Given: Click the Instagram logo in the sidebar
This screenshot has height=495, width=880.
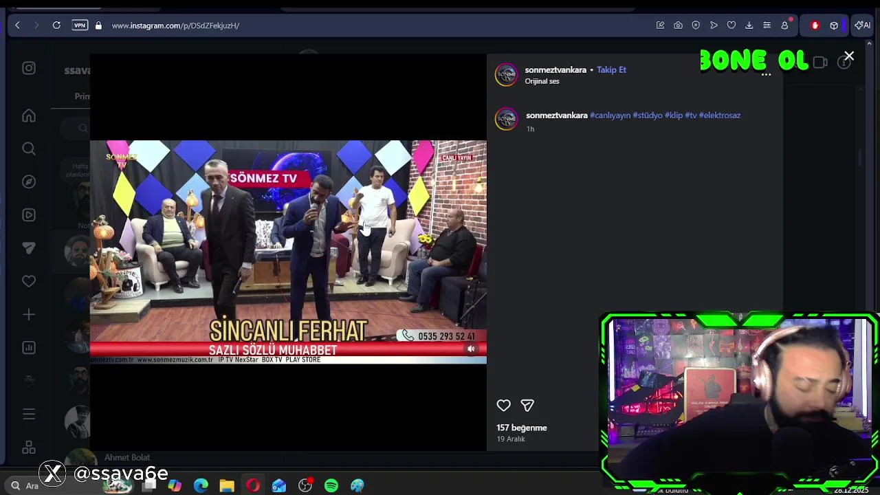Looking at the screenshot, I should [29, 68].
